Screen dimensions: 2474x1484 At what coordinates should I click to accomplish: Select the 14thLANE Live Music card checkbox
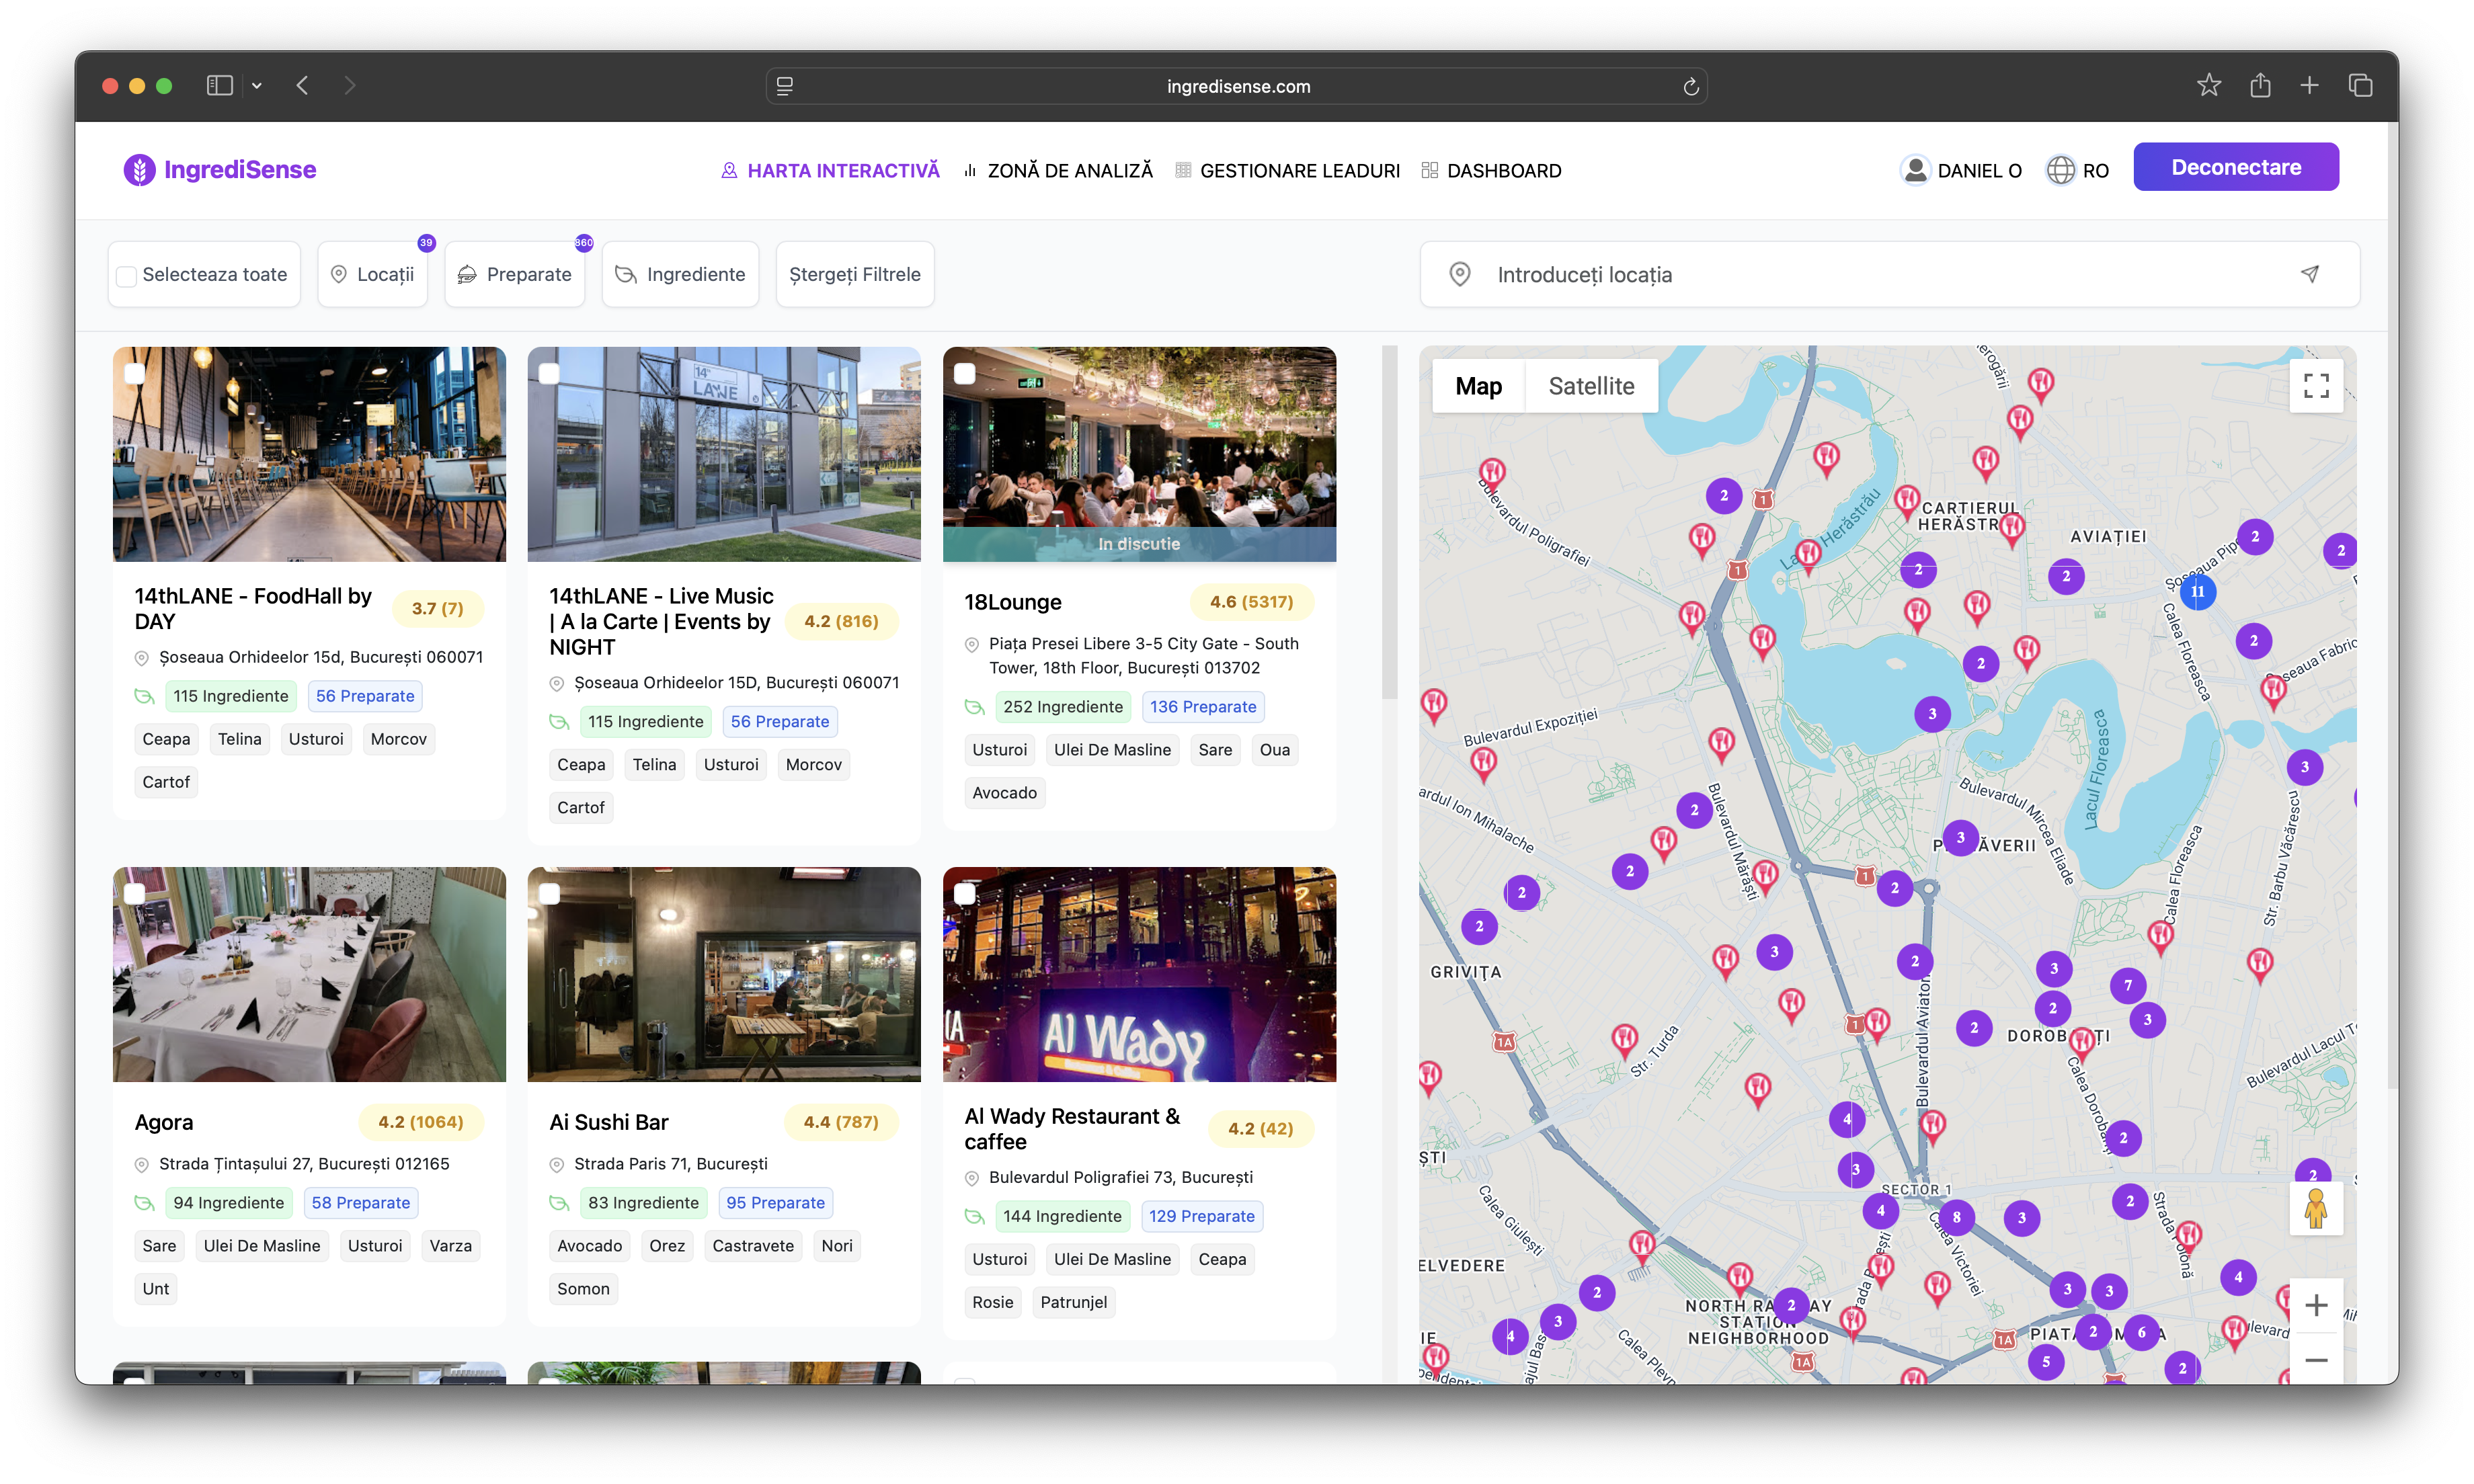tap(549, 374)
